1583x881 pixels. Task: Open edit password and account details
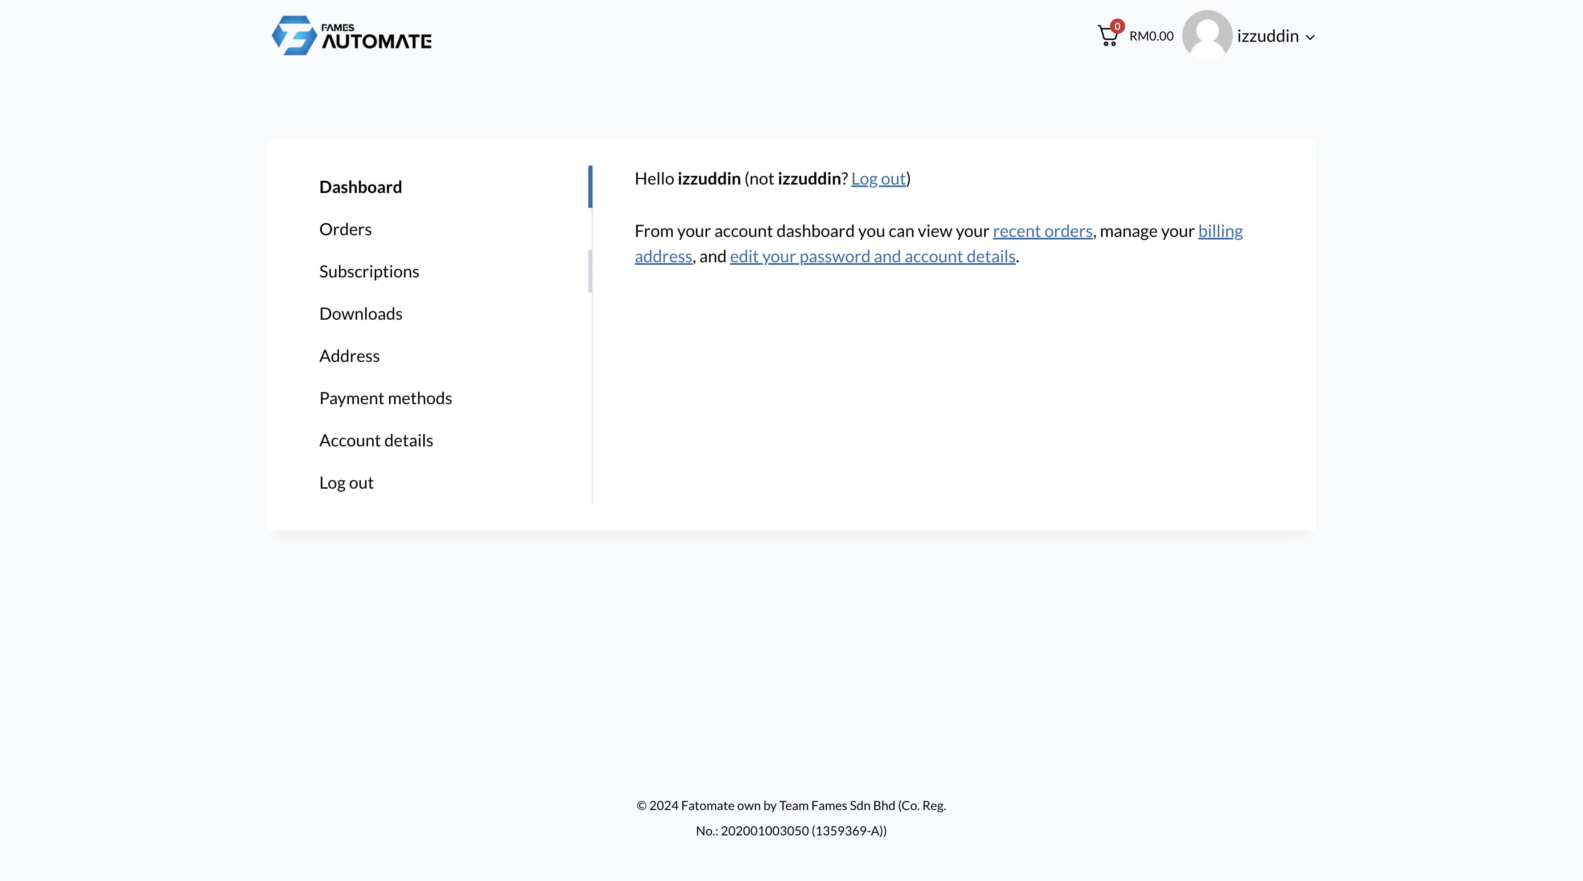[872, 256]
